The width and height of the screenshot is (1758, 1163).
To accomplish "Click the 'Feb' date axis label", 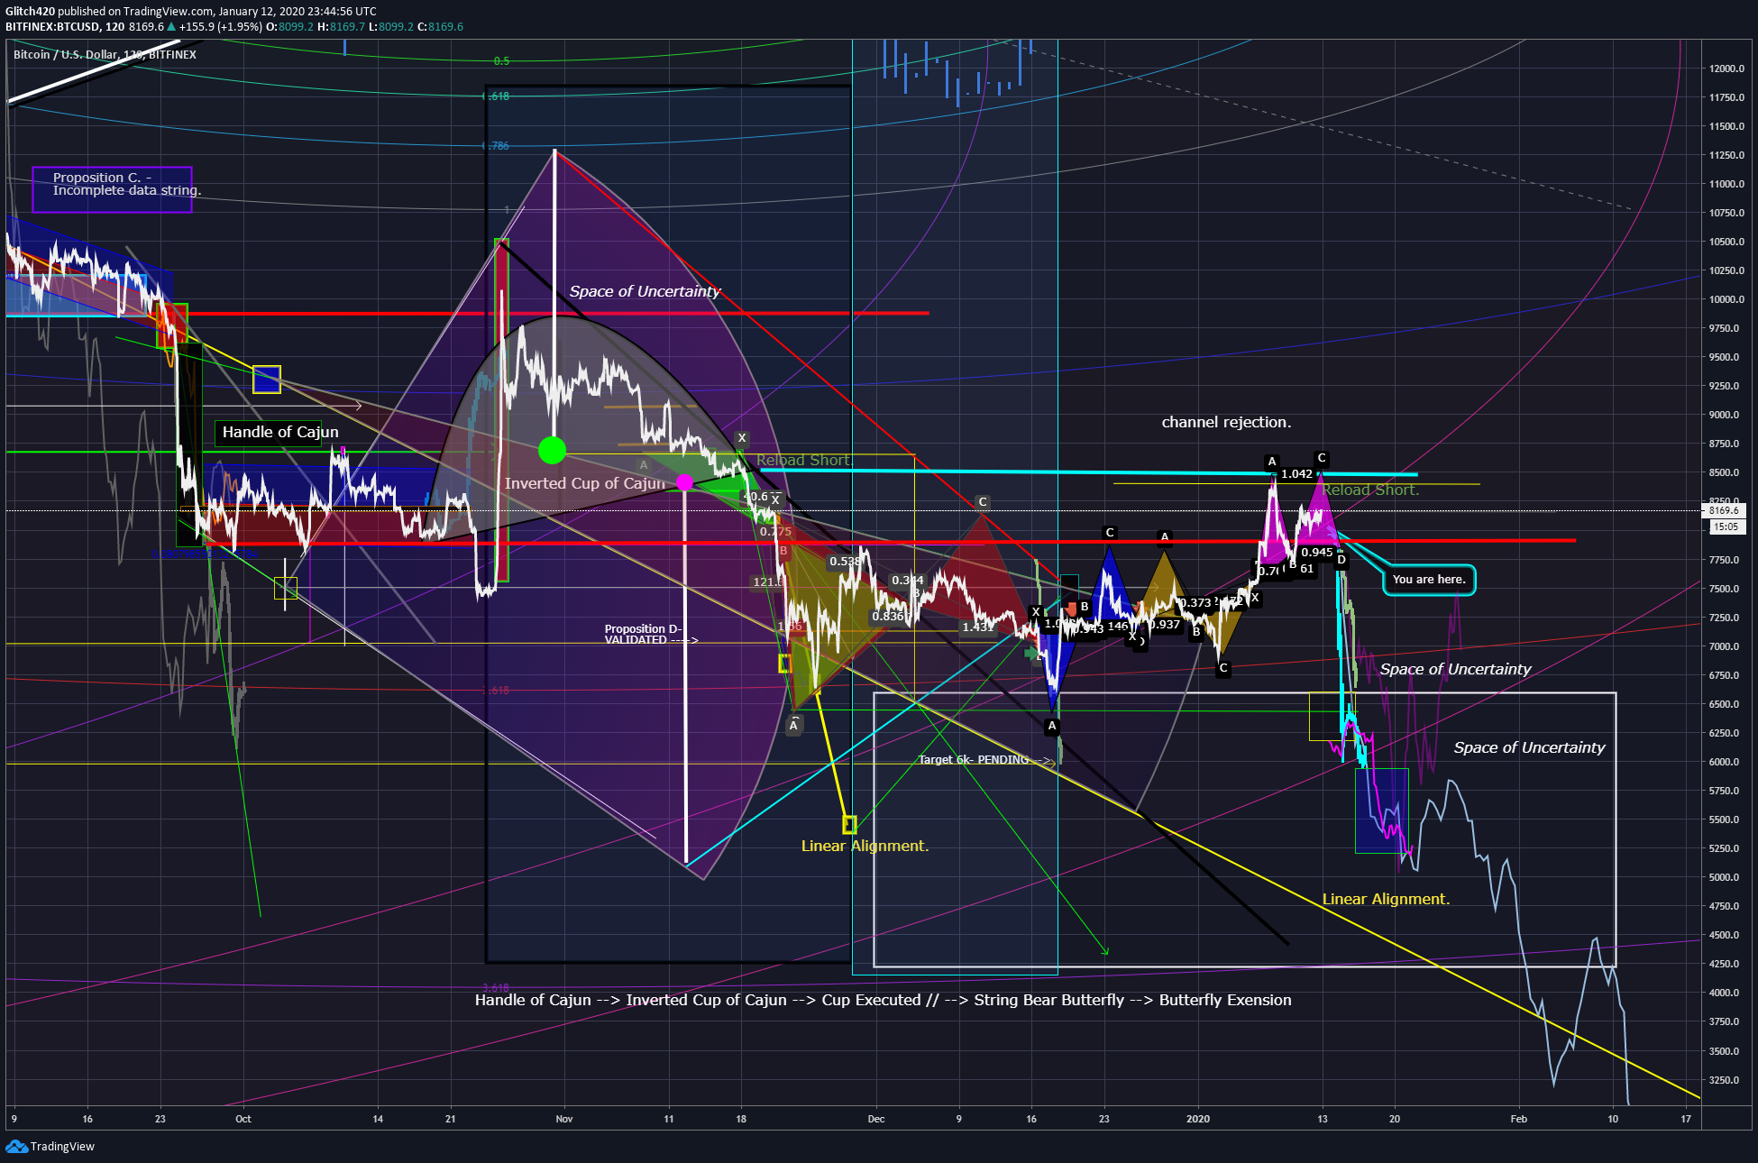I will 1519,1119.
